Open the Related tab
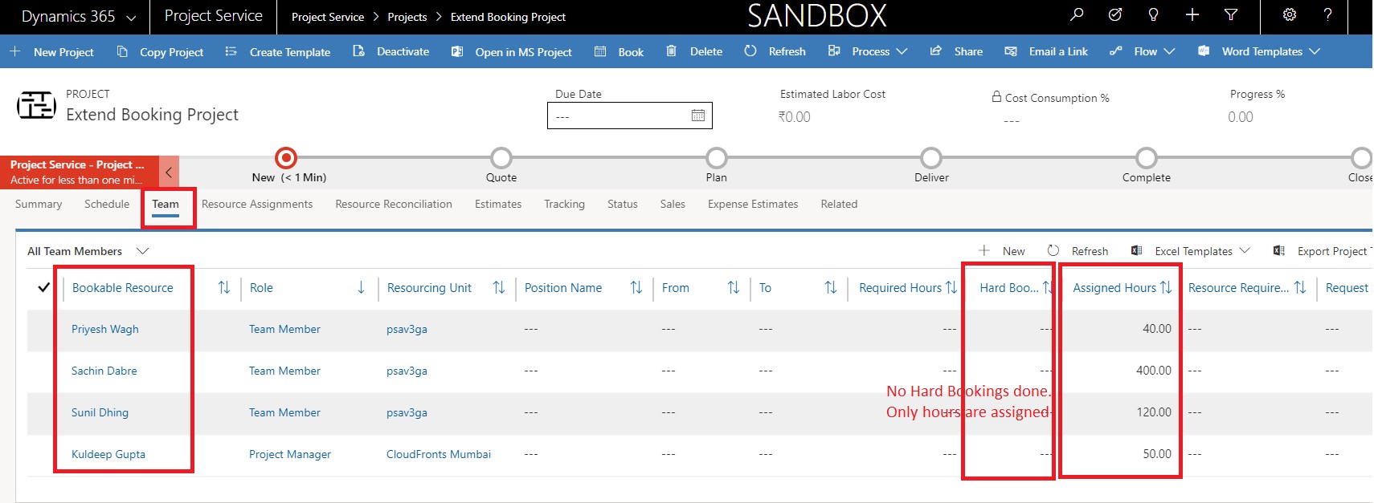 tap(839, 204)
